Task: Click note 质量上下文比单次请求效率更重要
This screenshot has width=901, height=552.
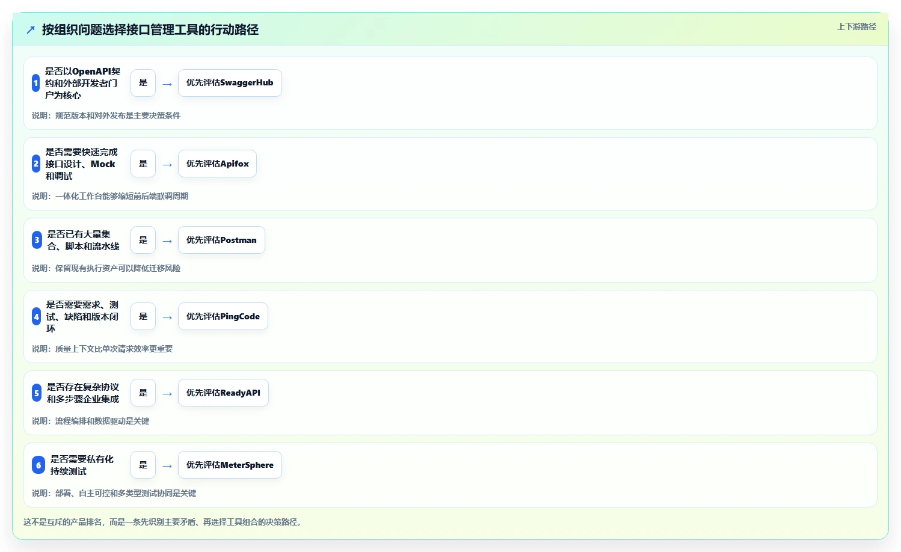Action: (114, 349)
